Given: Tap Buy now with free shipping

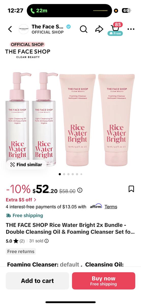Looking at the screenshot, I should pos(104,281).
